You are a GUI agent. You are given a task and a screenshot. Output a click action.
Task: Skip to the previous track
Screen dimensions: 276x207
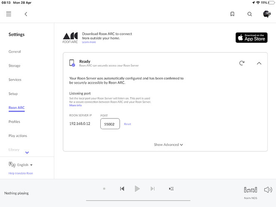click(122, 189)
